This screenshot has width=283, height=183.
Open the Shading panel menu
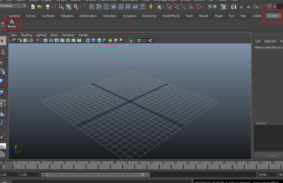(x=26, y=35)
